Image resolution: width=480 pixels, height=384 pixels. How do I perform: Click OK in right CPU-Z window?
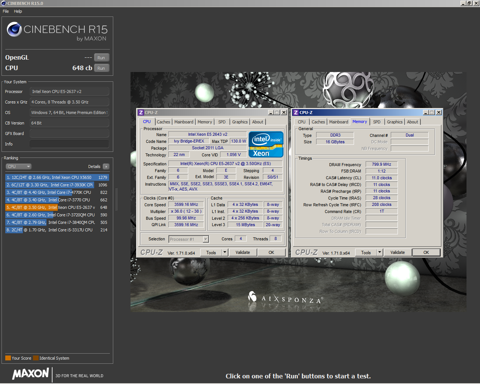(x=426, y=252)
